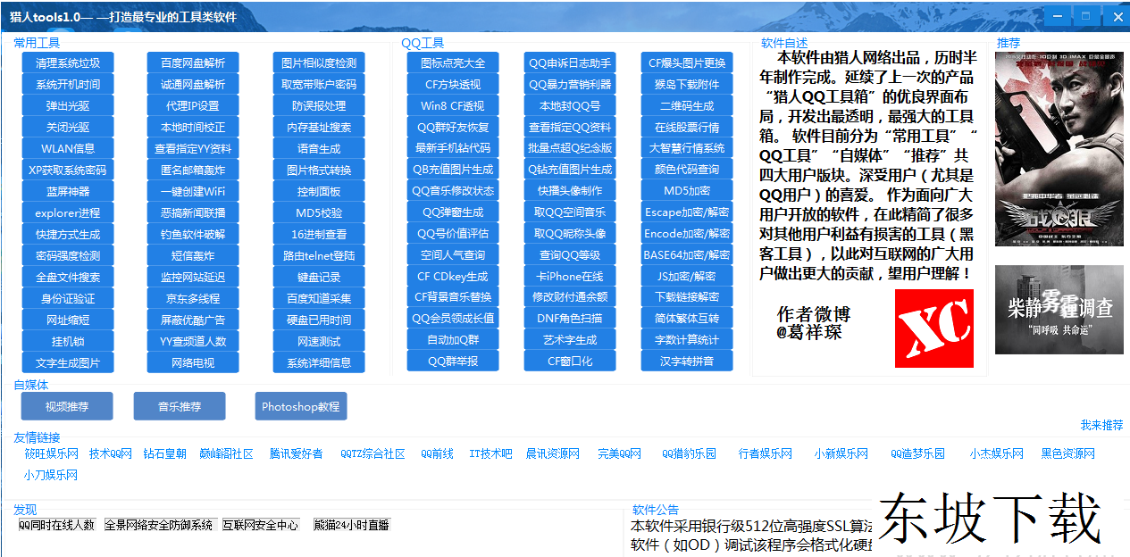Open the 简体繁体互转 tool

click(x=687, y=319)
